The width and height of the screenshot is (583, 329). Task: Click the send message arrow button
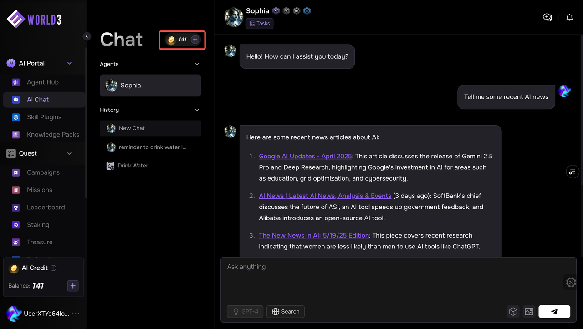(x=554, y=311)
